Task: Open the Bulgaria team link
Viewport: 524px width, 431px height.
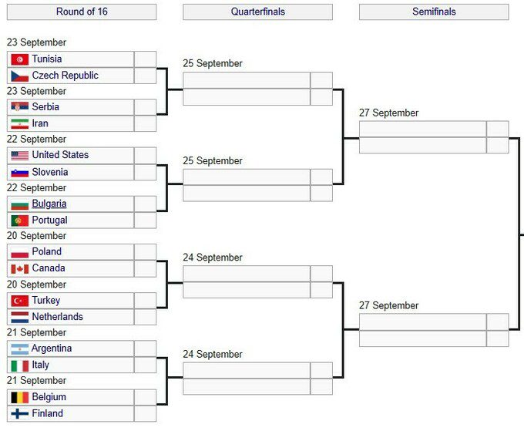Action: tap(49, 204)
